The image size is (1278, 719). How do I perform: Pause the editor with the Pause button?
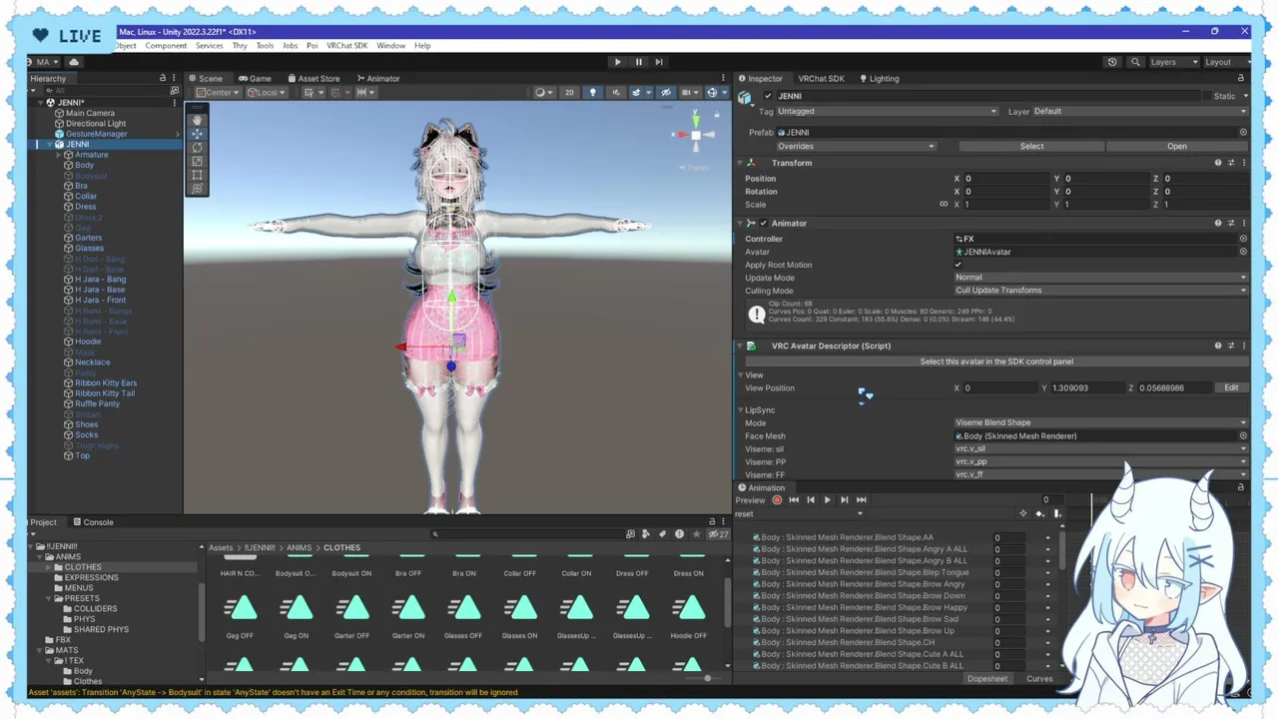coord(638,62)
